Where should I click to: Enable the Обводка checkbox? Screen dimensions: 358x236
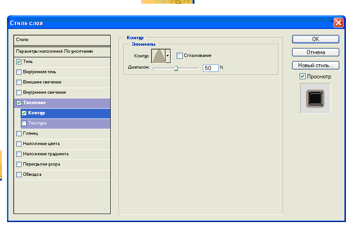click(x=19, y=174)
